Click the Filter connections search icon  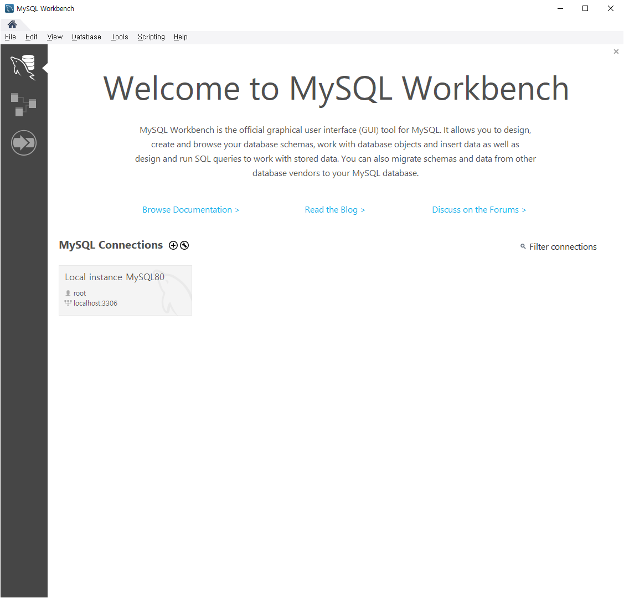point(523,247)
